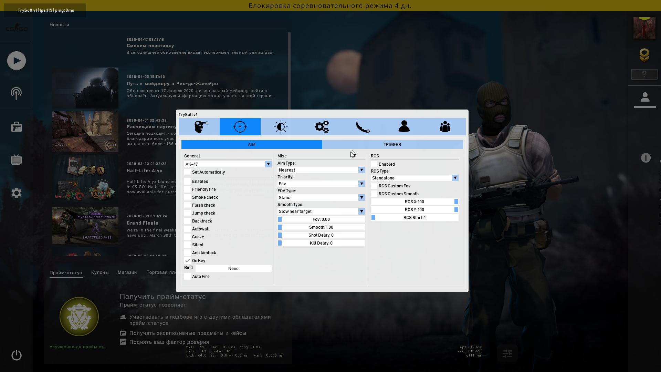Open the Half-Life: Alyx news thumbnail

85,178
